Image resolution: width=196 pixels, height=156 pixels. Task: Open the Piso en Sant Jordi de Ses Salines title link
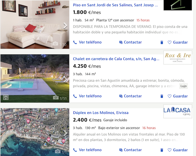(115, 5)
